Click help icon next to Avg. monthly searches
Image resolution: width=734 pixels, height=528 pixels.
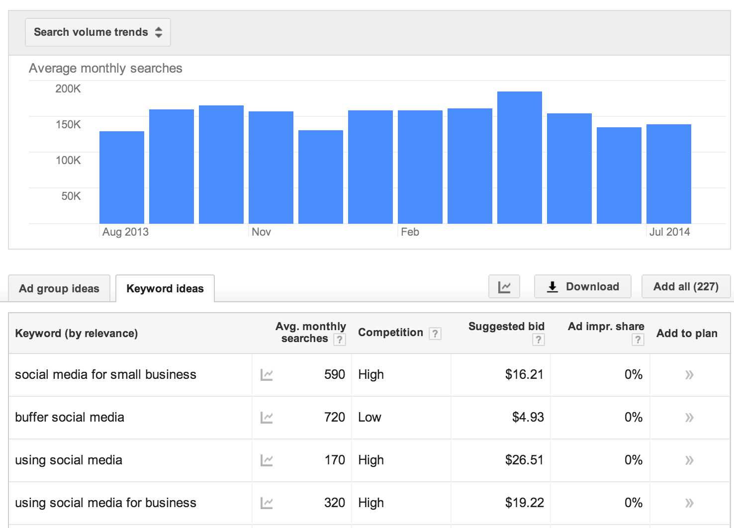(339, 340)
